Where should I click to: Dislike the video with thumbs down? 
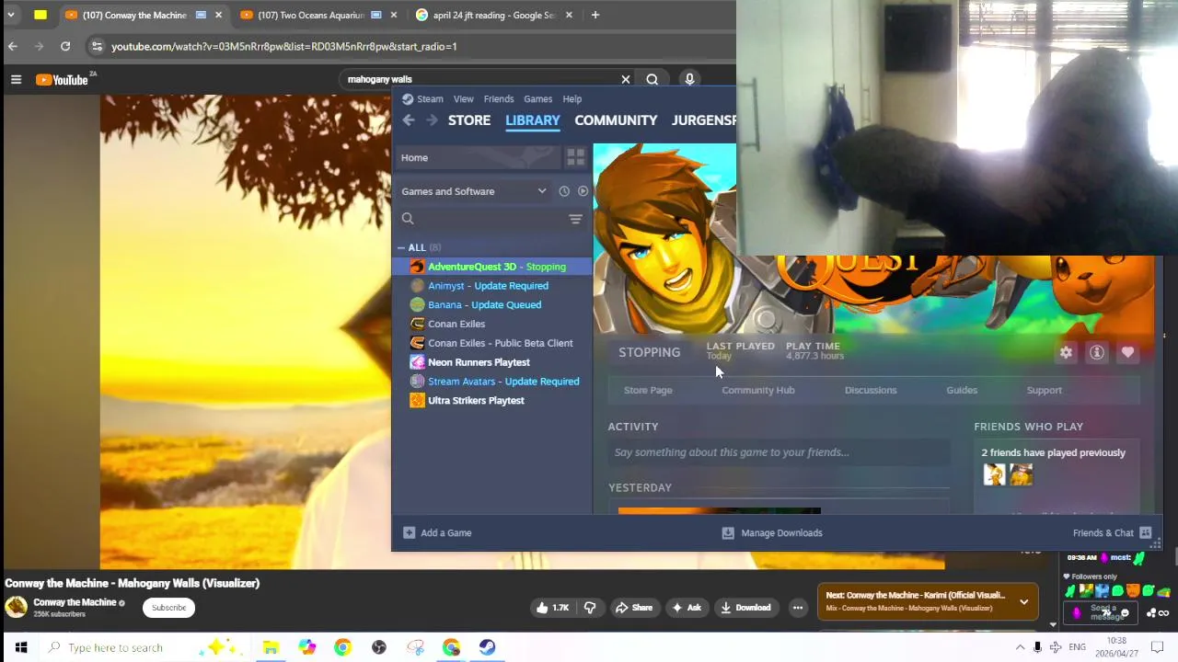(590, 608)
